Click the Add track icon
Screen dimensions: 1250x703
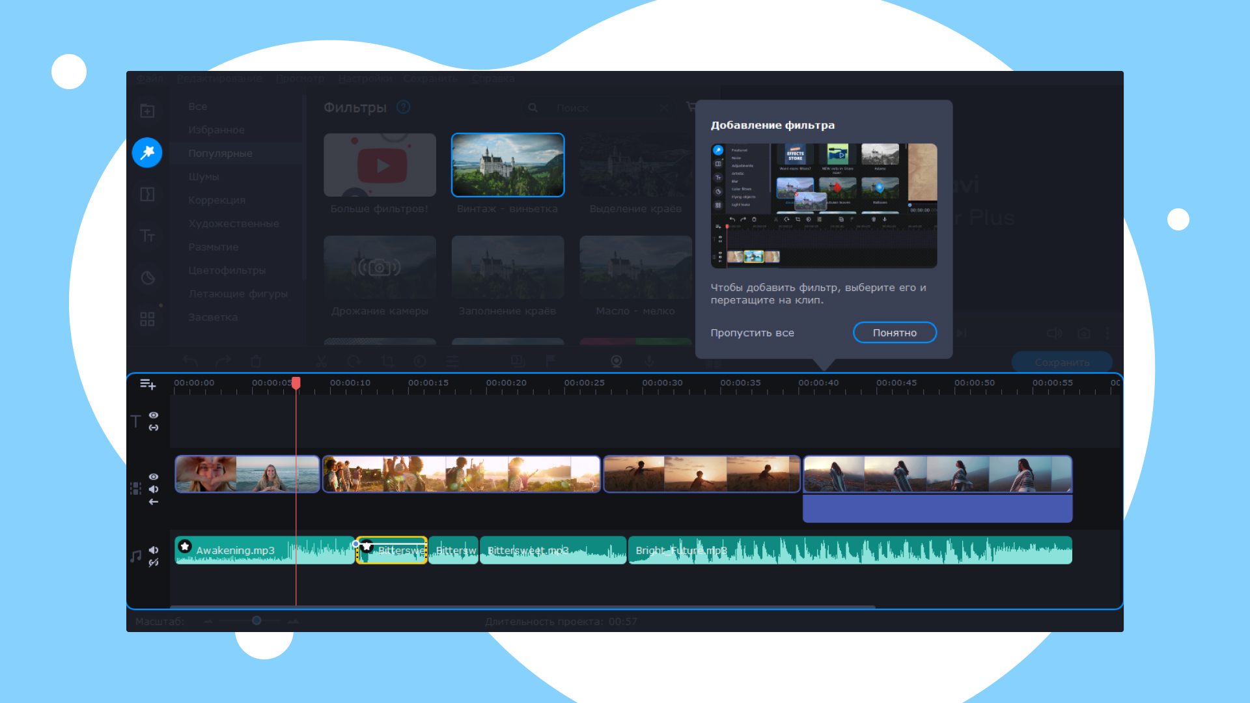(x=148, y=384)
